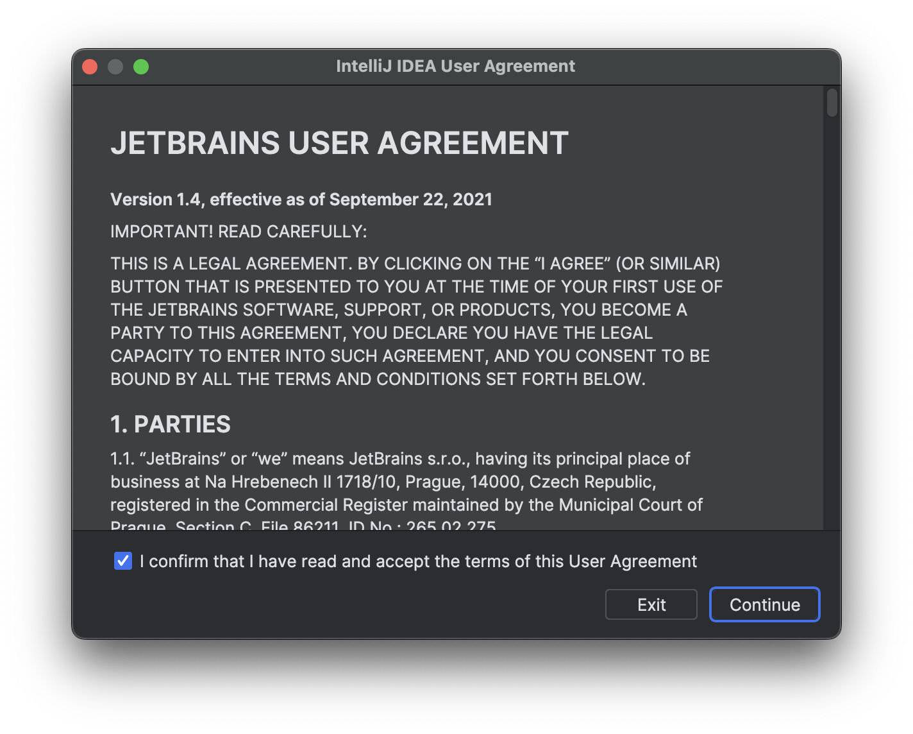Click the grey minimize window button
The height and width of the screenshot is (734, 913).
point(115,67)
